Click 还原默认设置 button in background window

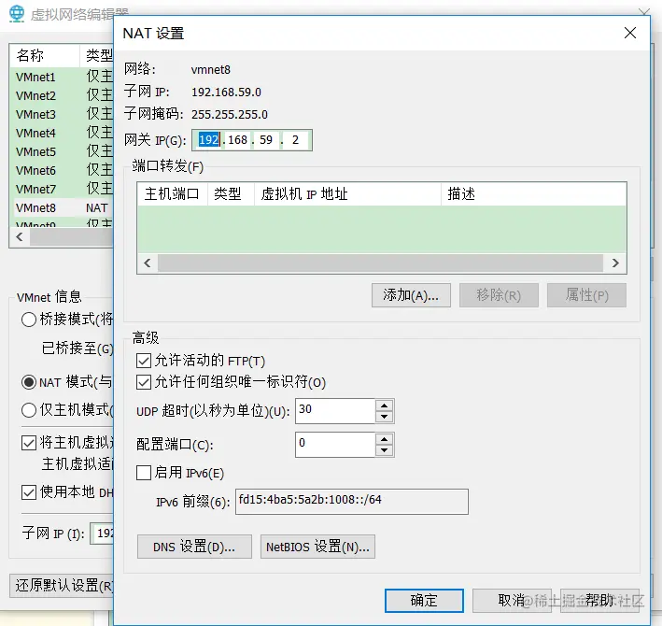pos(62,586)
